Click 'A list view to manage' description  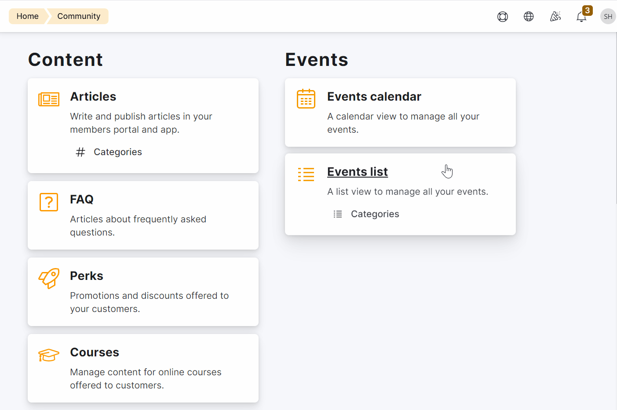pyautogui.click(x=408, y=192)
